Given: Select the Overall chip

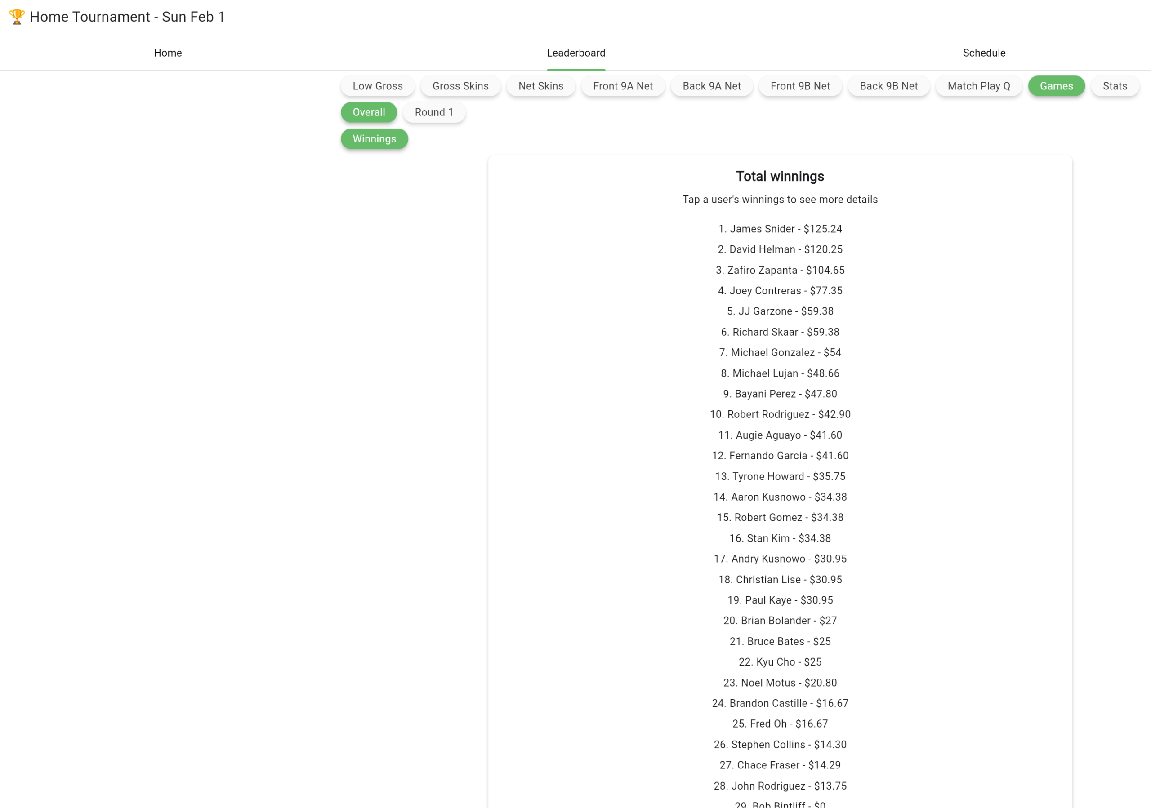Looking at the screenshot, I should point(369,112).
